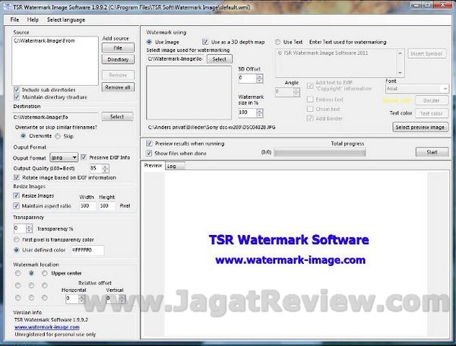
Task: Select First pixel is transparency color
Action: click(17, 239)
